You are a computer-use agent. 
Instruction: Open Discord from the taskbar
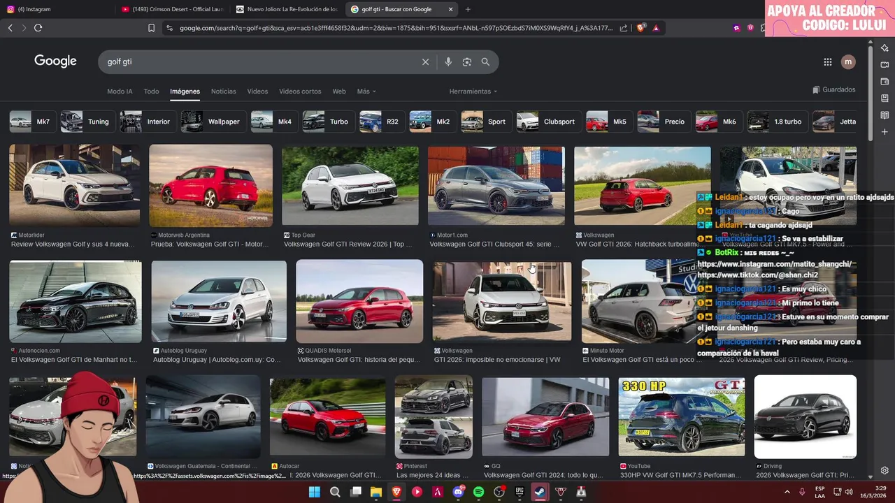[x=458, y=492]
